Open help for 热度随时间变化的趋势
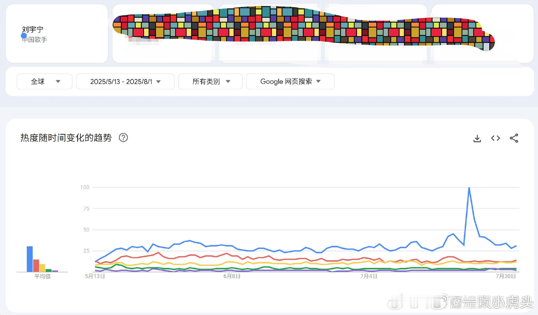Image resolution: width=538 pixels, height=315 pixels. (123, 138)
